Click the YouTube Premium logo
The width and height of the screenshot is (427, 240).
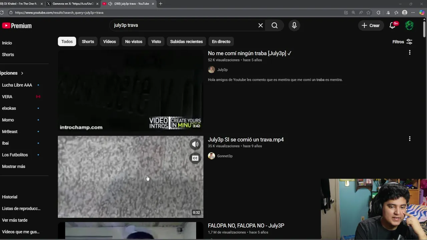pos(17,26)
